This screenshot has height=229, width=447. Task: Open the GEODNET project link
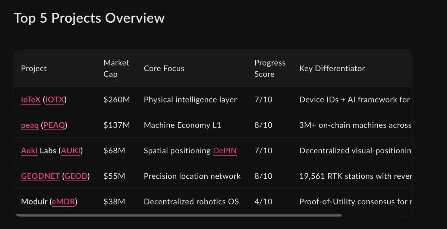[40, 176]
